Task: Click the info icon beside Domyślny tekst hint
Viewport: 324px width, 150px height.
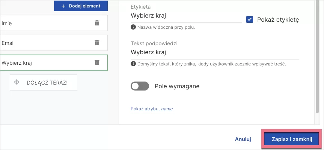Action: coord(133,64)
